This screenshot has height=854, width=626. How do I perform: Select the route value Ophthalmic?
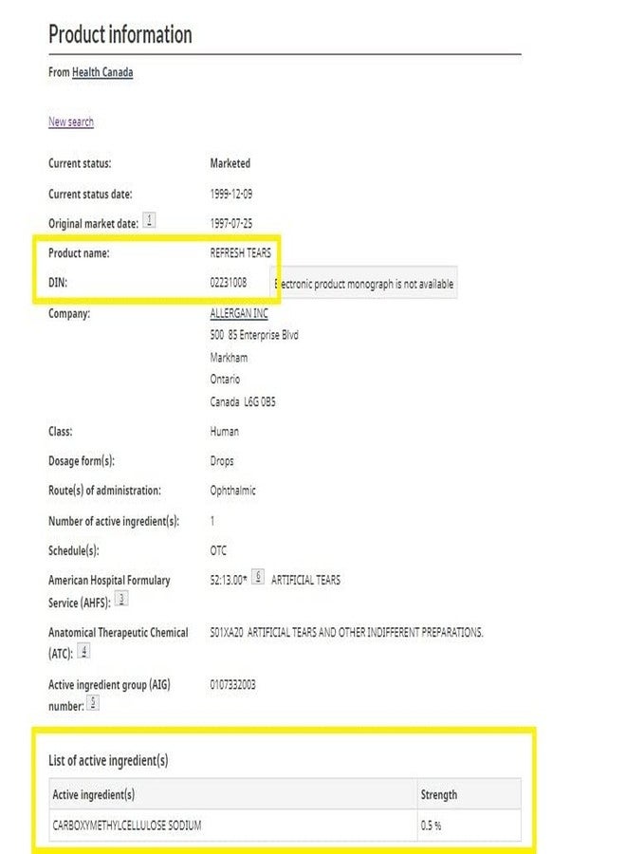point(233,491)
